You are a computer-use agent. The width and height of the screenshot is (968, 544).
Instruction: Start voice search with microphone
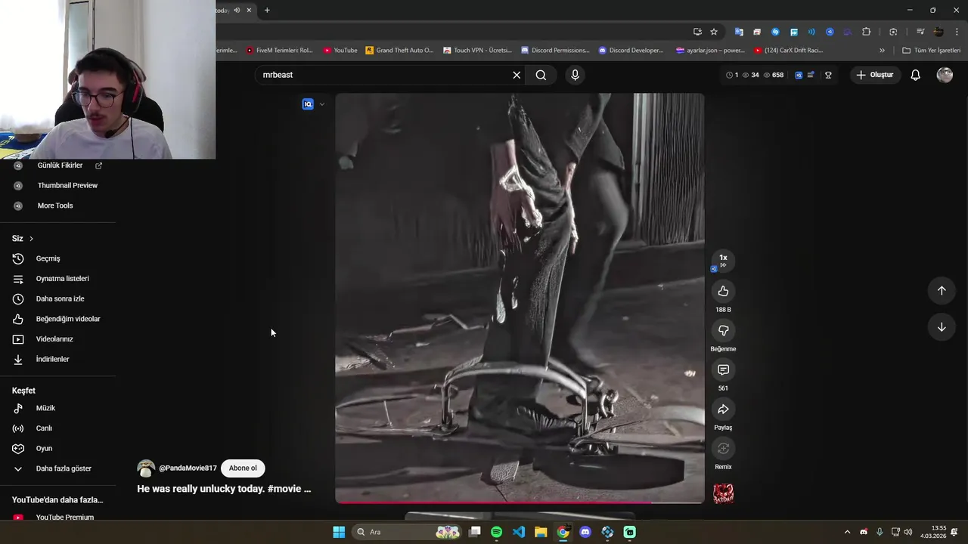point(575,75)
